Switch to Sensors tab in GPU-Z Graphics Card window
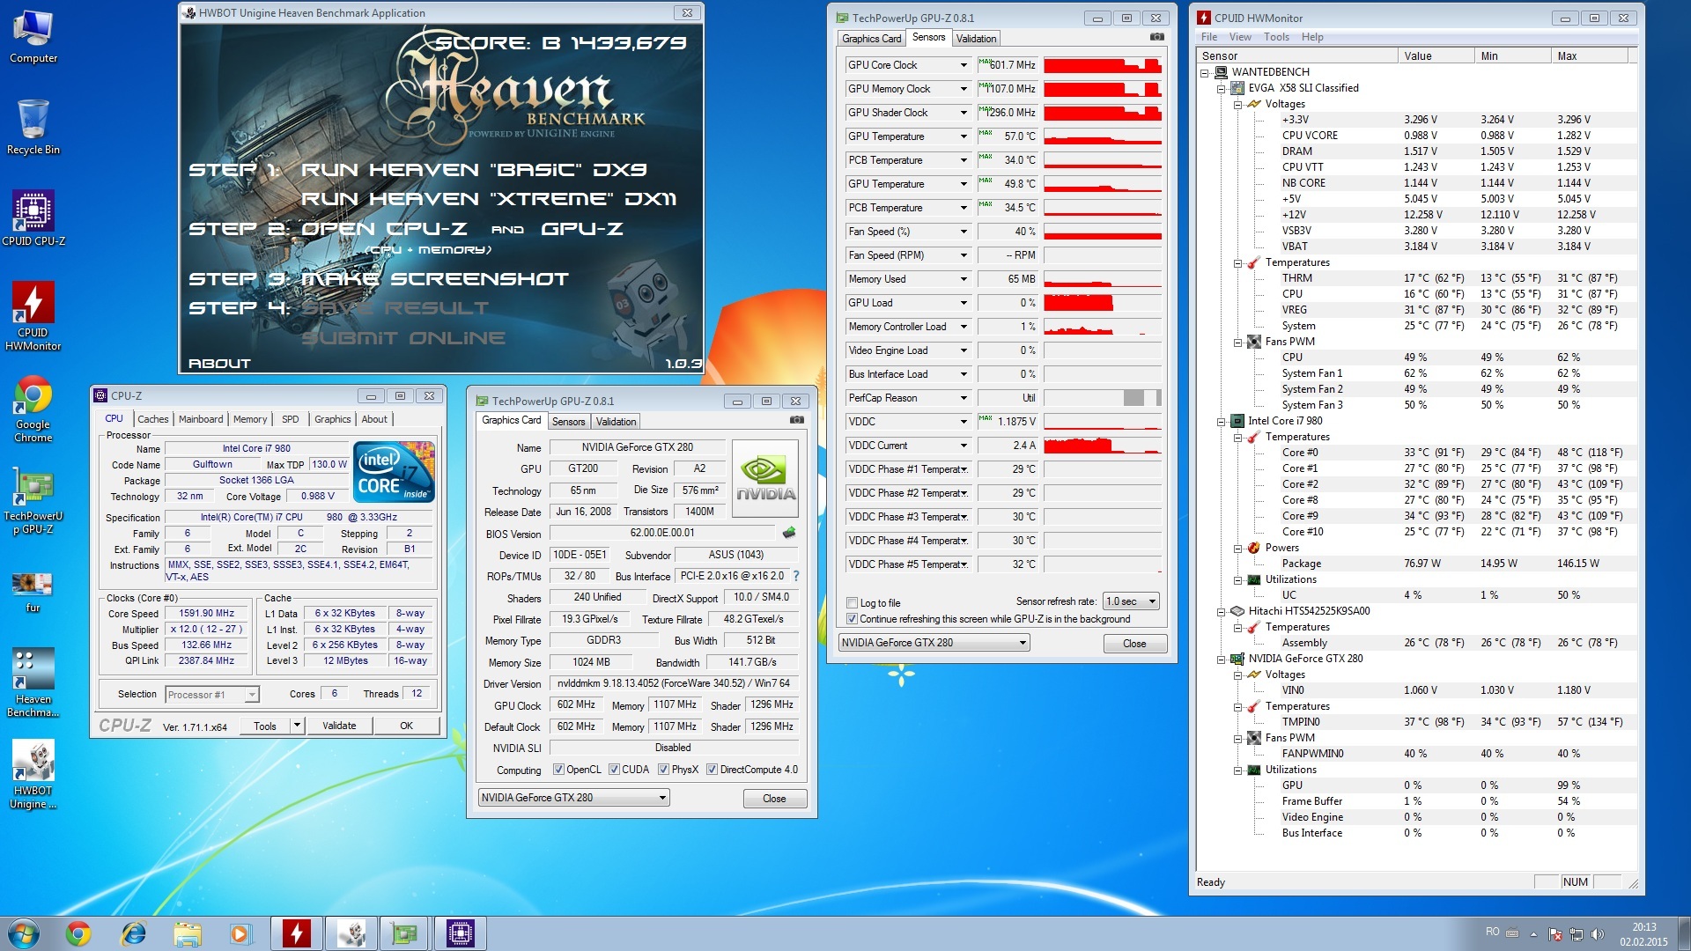The width and height of the screenshot is (1691, 951). coord(568,422)
